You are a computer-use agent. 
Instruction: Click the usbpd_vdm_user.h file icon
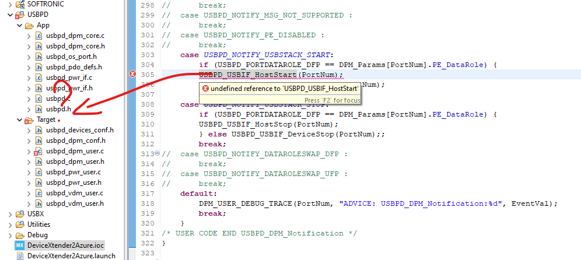[38, 203]
